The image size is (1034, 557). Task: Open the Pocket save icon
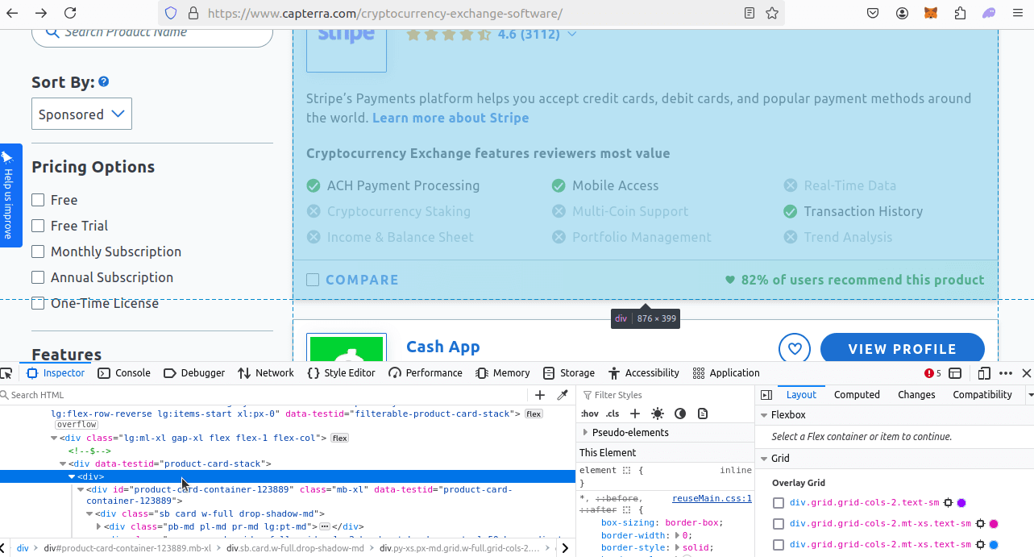point(873,13)
